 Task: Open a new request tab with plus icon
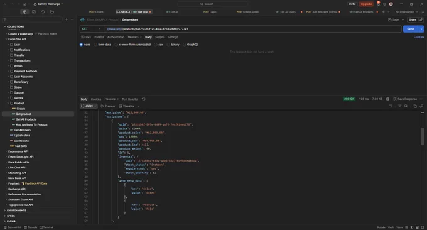pos(384,12)
